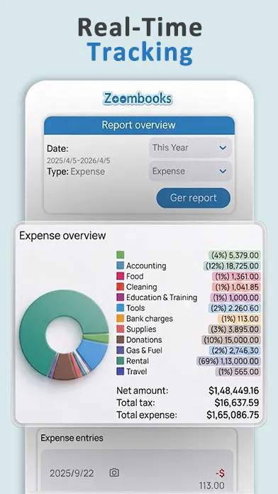Select the Gas & Fuel label
Viewport: 278px width, 494px height.
click(144, 350)
